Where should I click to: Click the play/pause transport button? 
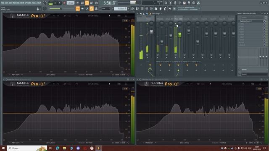click(x=55, y=3)
